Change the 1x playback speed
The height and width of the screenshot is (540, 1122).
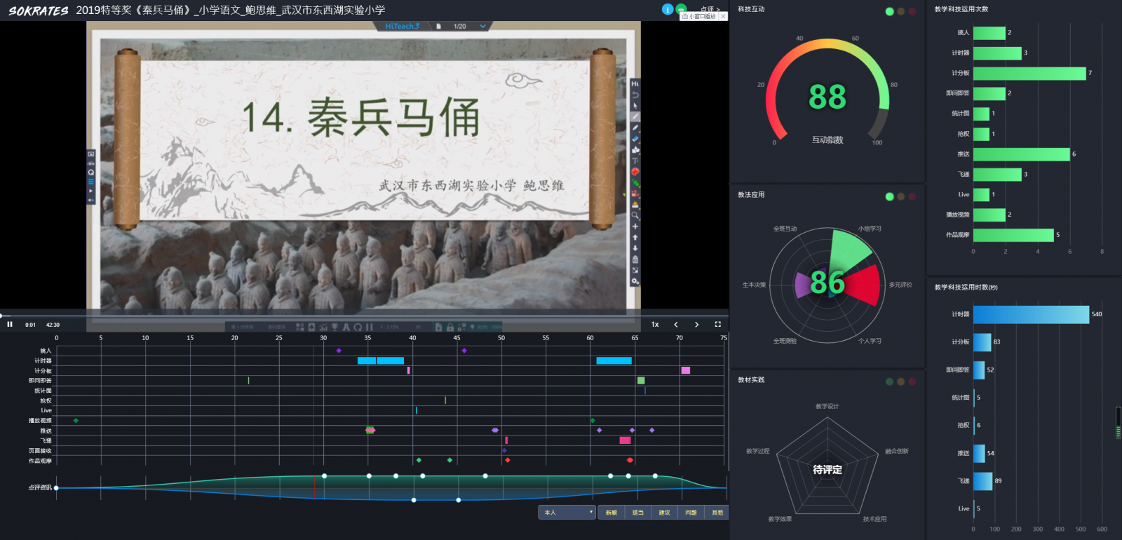[655, 324]
